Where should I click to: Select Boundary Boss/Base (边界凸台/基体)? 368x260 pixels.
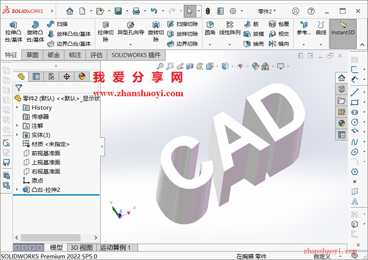(69, 44)
